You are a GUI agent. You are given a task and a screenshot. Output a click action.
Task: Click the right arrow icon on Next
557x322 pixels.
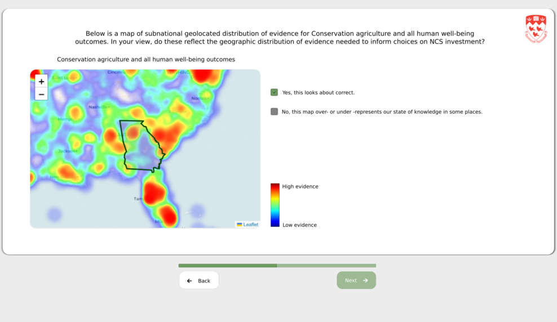pos(365,280)
